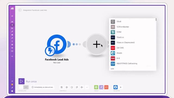Viewport: 174px width, 98px height.
Task: Open the instant trigger lightning badge
Action: click(x=50, y=51)
